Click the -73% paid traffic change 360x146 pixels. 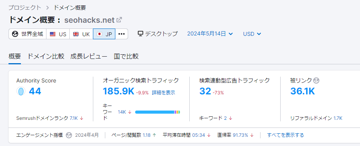[218, 93]
